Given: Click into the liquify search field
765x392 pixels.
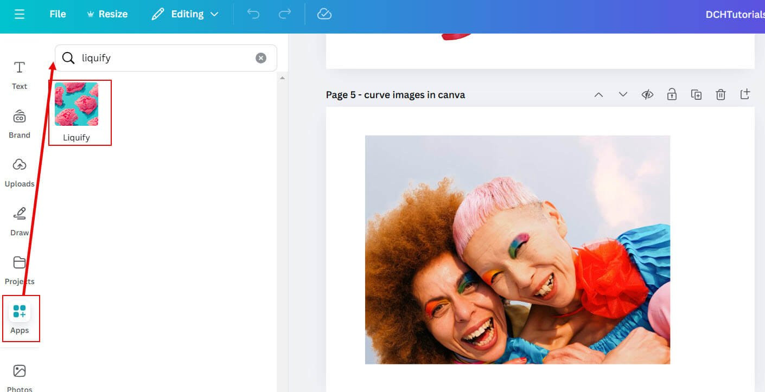Looking at the screenshot, I should (166, 58).
